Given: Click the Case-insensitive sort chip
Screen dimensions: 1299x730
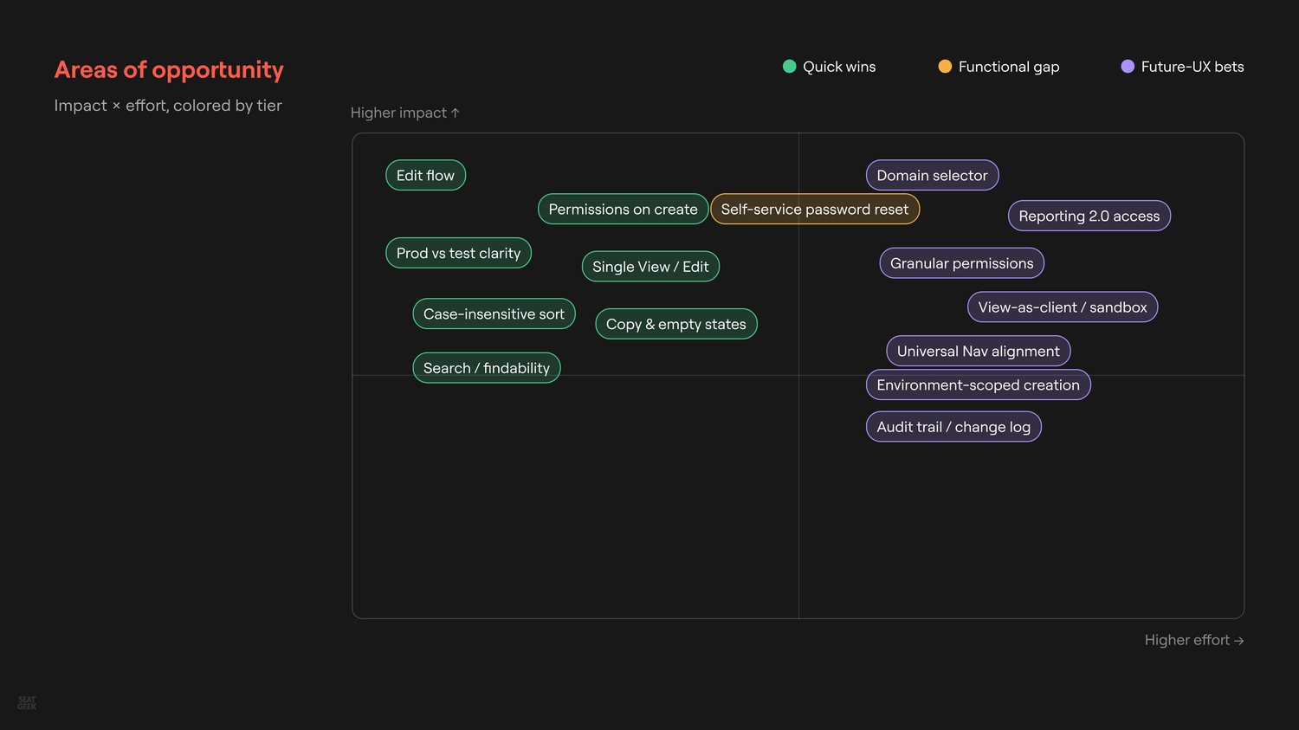Looking at the screenshot, I should 494,314.
